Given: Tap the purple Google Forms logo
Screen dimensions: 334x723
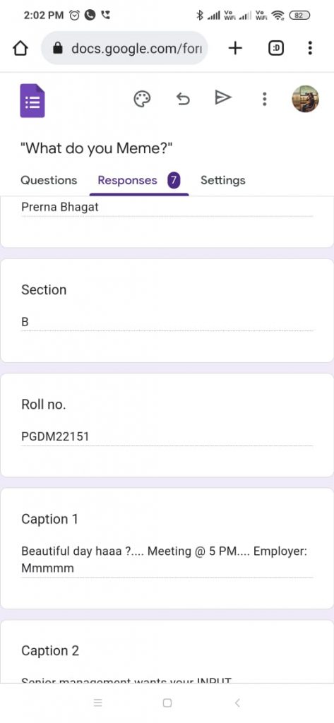Looking at the screenshot, I should coord(32,100).
